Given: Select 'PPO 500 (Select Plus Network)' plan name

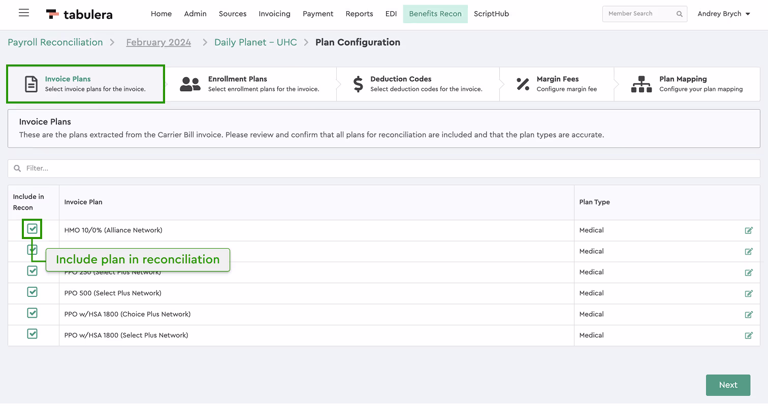Looking at the screenshot, I should click(x=113, y=293).
